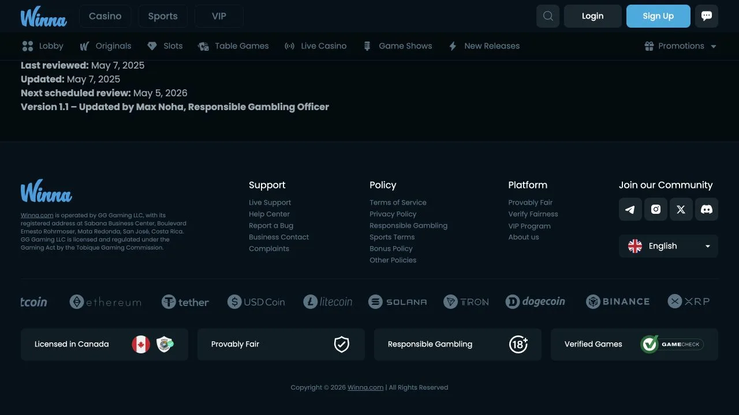Open the Discord community link

pos(707,209)
